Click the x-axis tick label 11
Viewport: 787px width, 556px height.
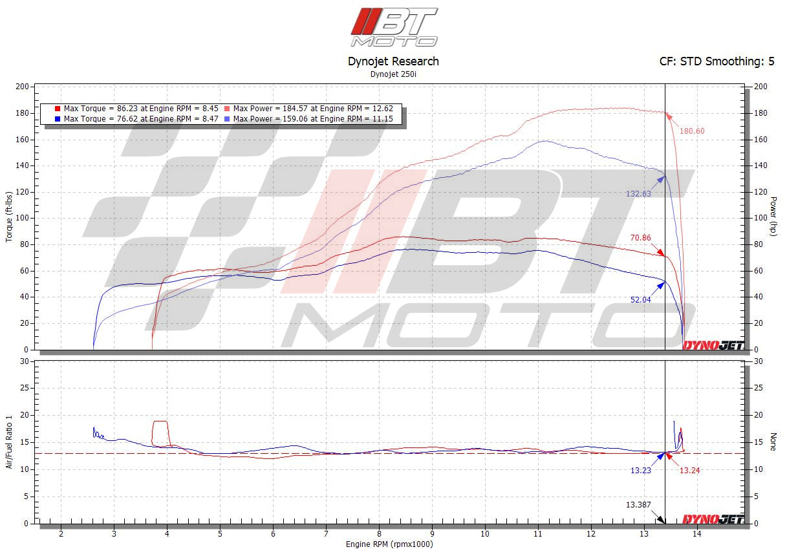(537, 534)
